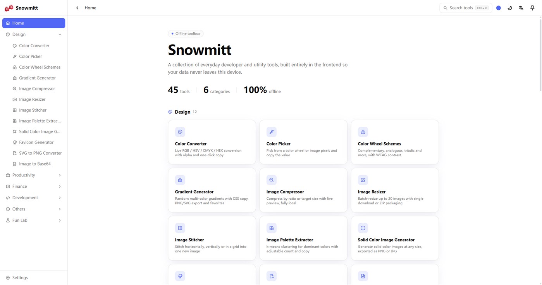Click the Color Converter card icon

tap(180, 132)
